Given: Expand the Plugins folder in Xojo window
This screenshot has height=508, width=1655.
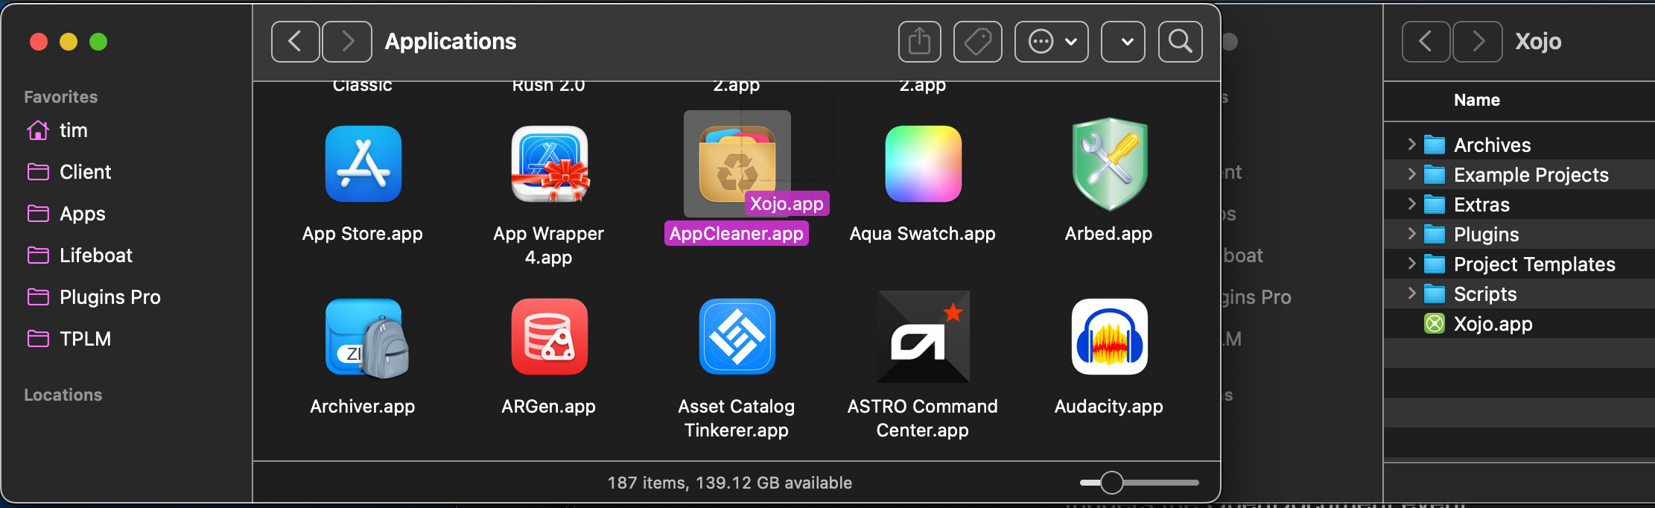Looking at the screenshot, I should (x=1411, y=234).
